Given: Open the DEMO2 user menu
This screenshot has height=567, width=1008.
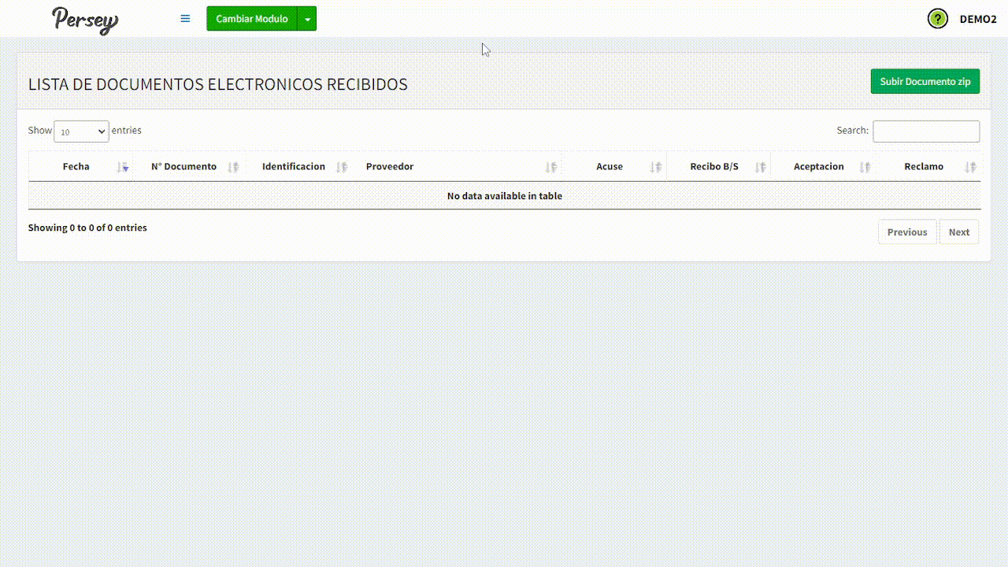Looking at the screenshot, I should 977,19.
